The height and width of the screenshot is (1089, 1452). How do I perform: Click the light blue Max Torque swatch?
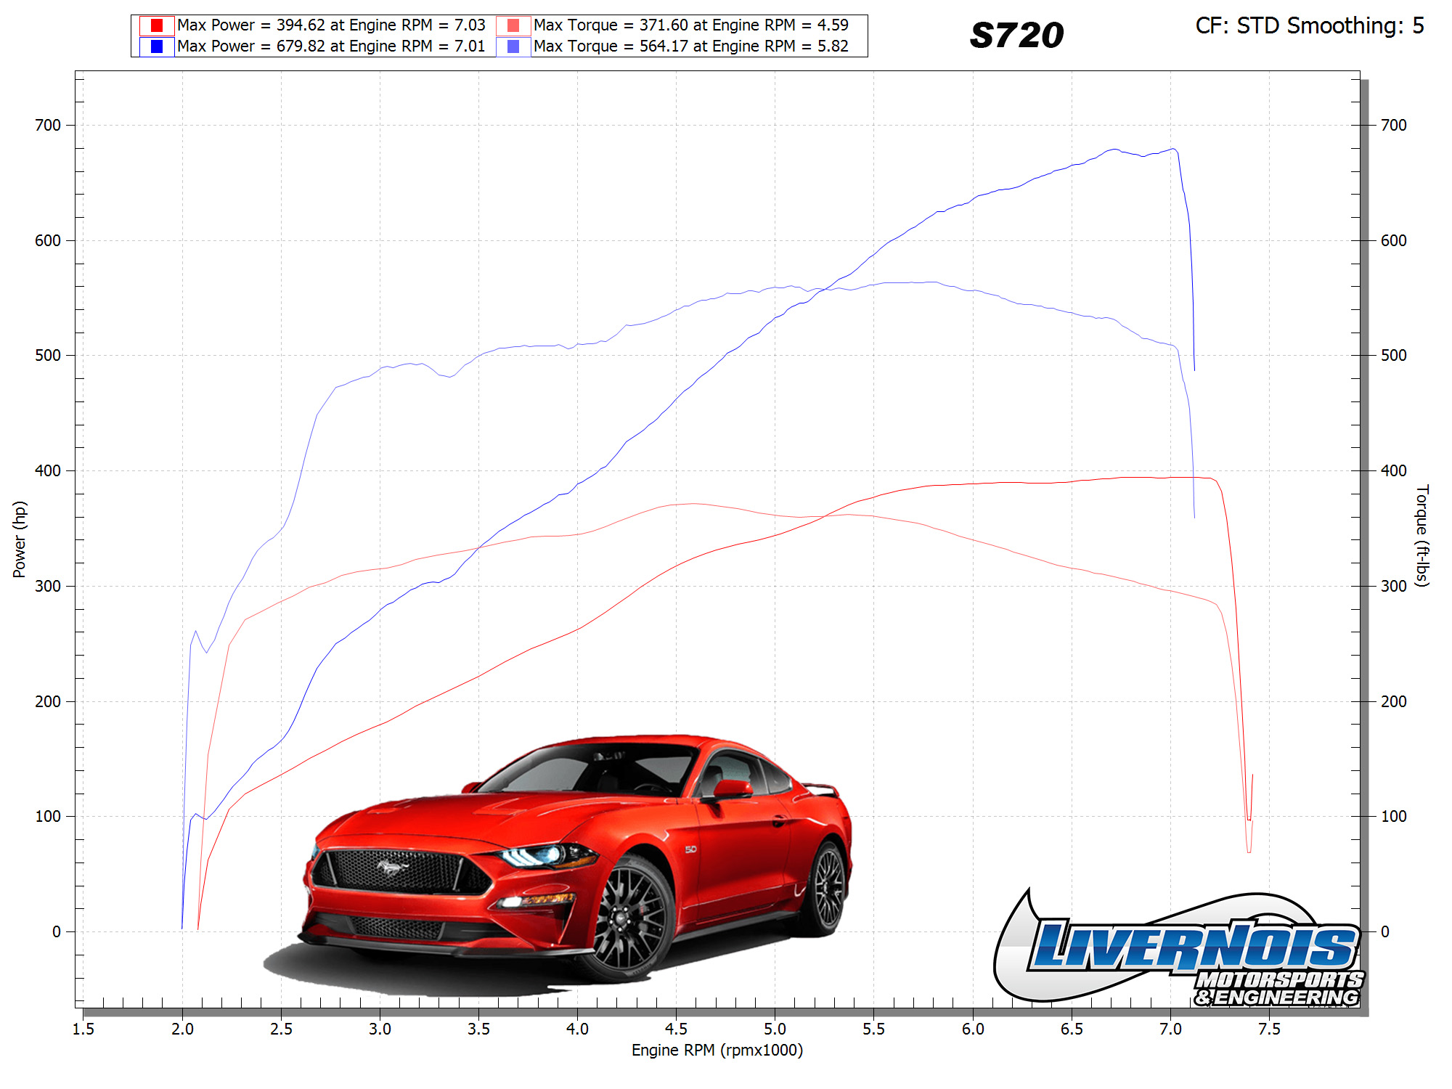(x=513, y=46)
